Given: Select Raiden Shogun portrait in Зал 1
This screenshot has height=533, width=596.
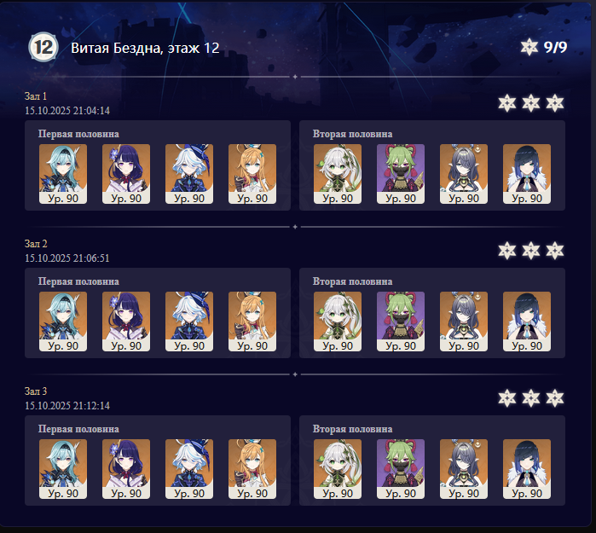Looking at the screenshot, I should 126,174.
